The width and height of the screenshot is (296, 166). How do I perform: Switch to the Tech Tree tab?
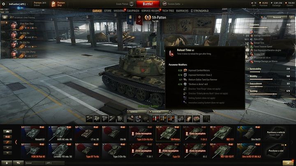(x=168, y=11)
